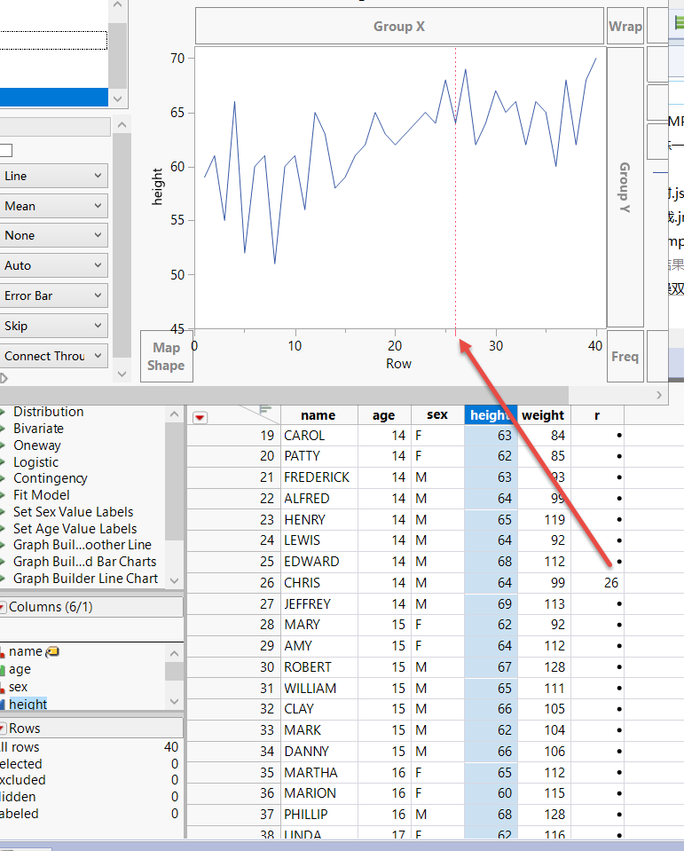Click graph options panel scroll down arrow
Viewport: 684px width, 851px height.
(122, 374)
